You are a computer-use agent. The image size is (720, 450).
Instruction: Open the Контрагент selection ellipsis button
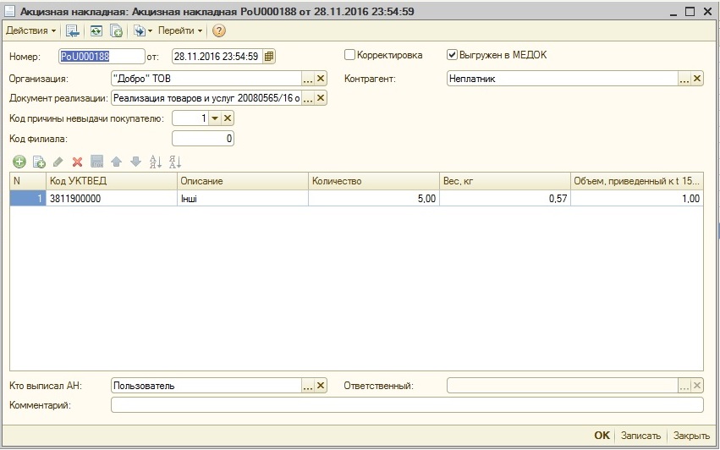point(684,79)
